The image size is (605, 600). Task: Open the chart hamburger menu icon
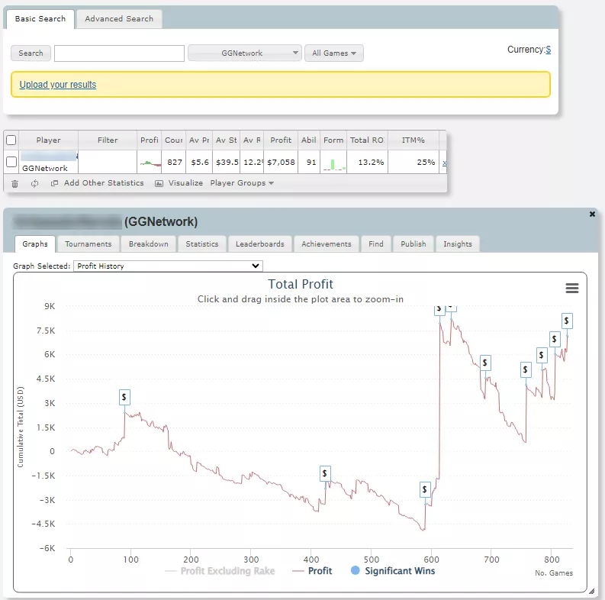tap(571, 288)
